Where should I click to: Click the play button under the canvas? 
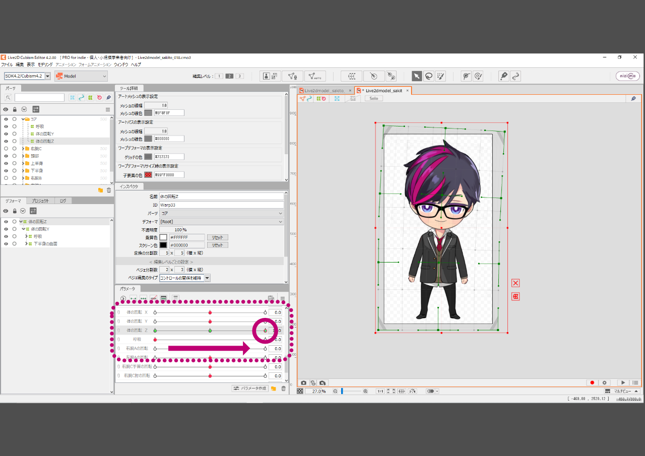coord(623,383)
